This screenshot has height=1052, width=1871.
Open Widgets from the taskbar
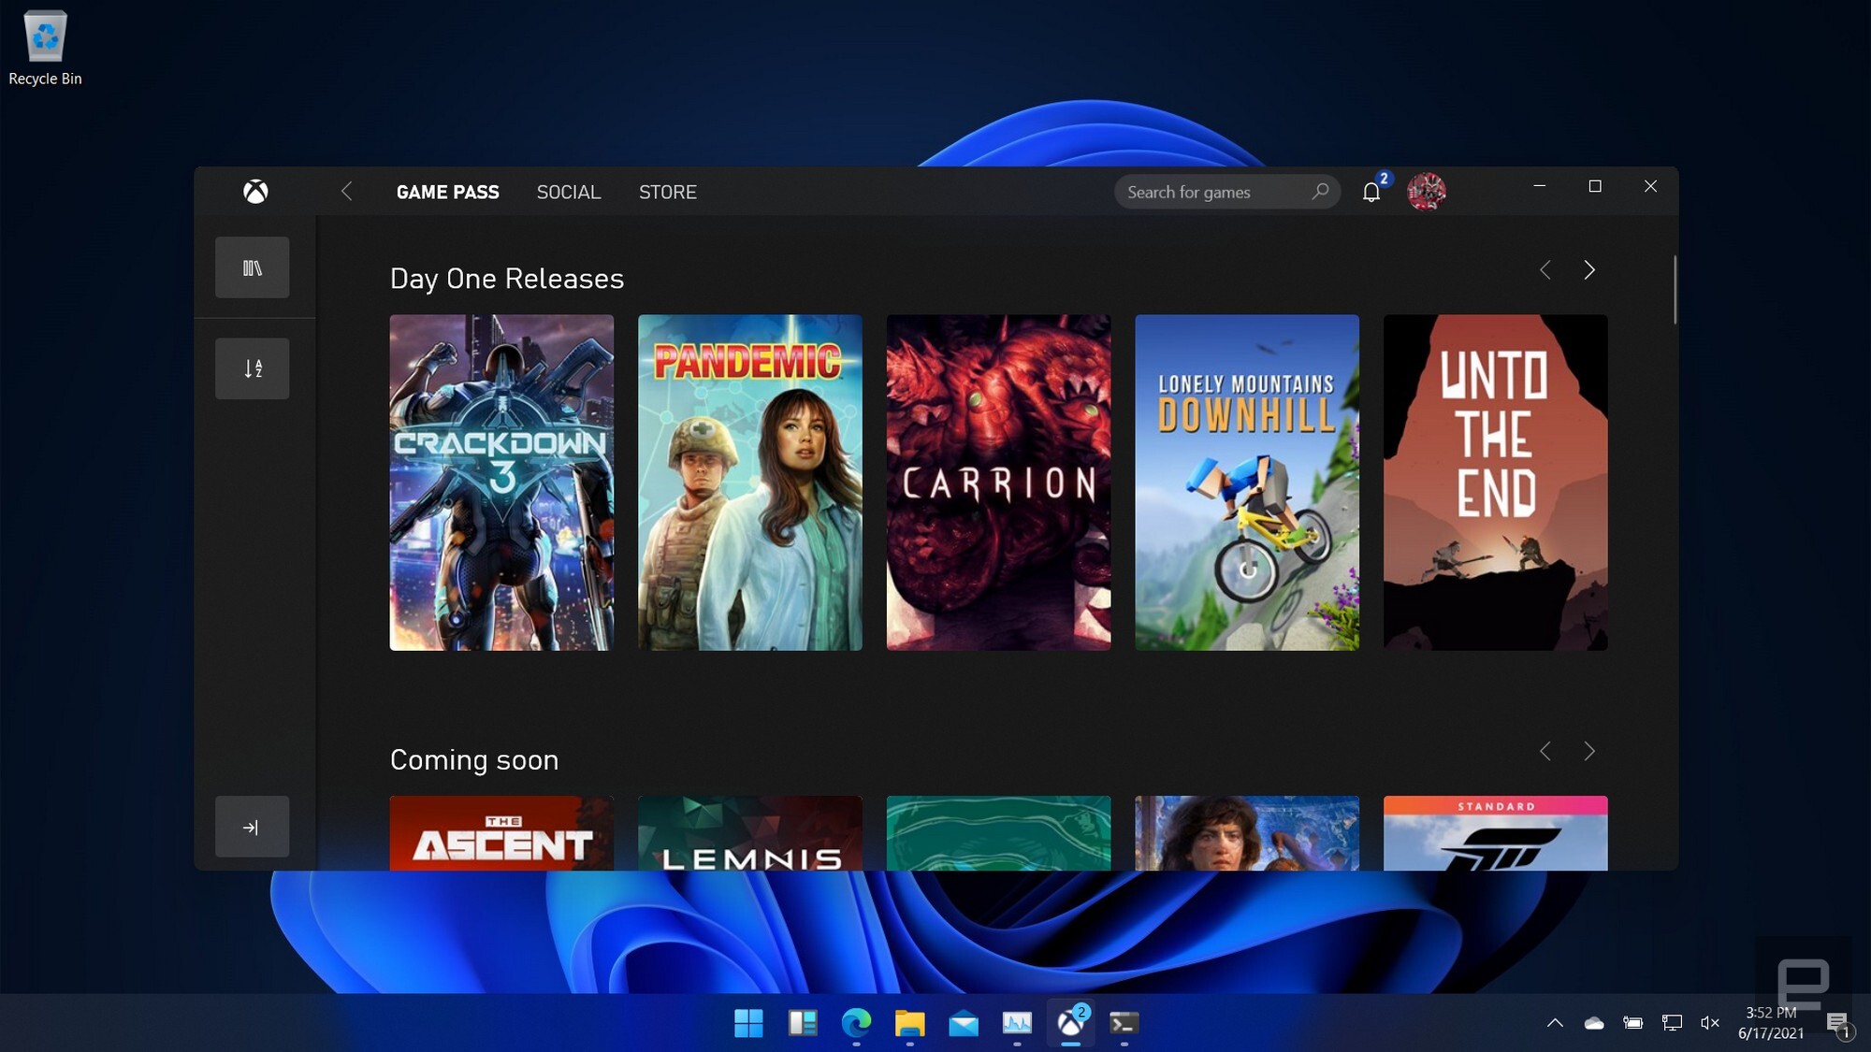[x=803, y=1023]
